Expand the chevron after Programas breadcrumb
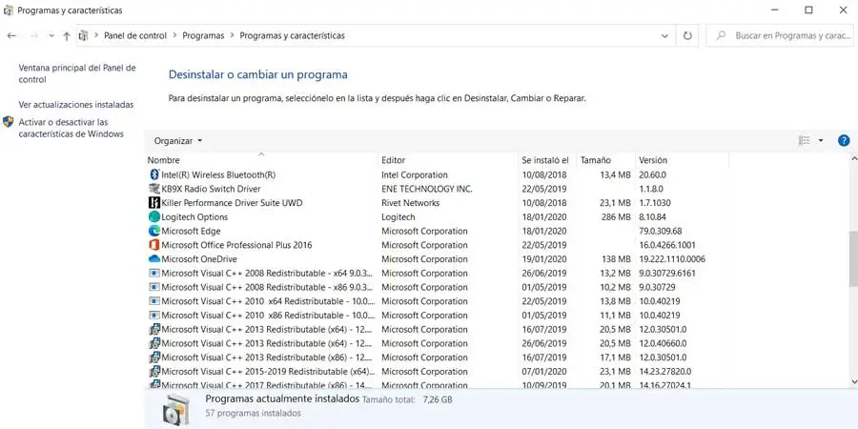Image resolution: width=858 pixels, height=429 pixels. pyautogui.click(x=232, y=35)
